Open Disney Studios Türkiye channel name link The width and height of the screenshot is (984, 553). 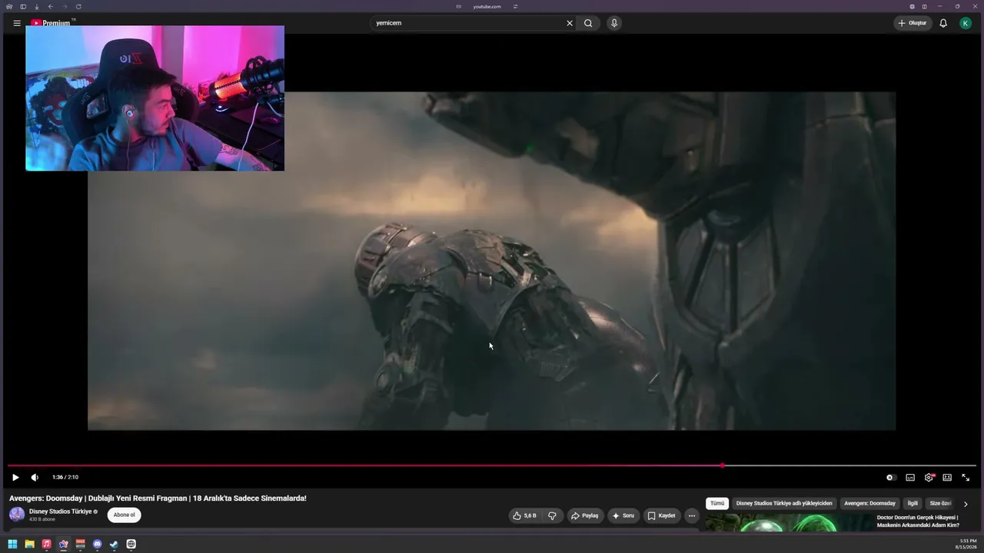point(61,512)
